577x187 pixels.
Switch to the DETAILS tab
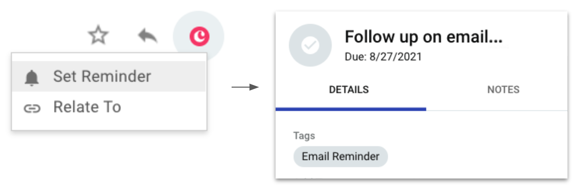(349, 90)
